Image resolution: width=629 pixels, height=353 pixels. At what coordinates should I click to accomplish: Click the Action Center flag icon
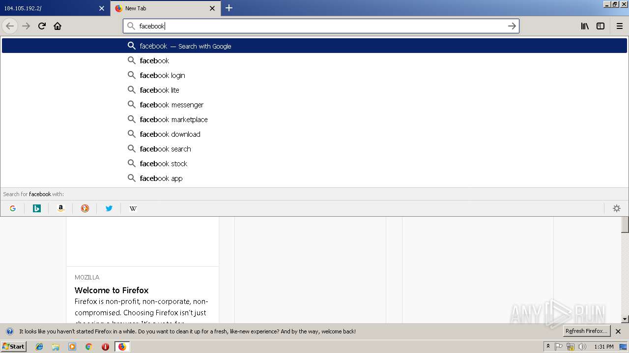(559, 347)
